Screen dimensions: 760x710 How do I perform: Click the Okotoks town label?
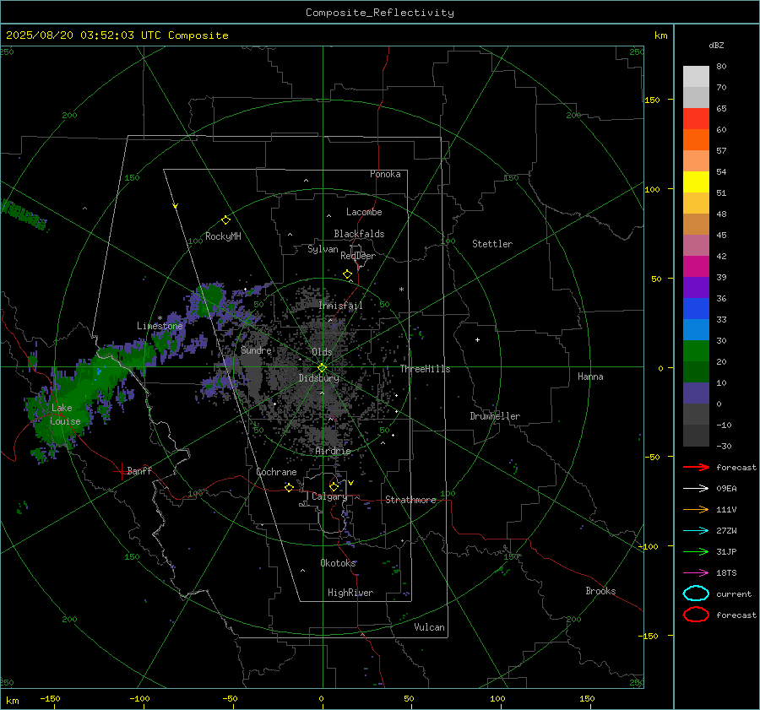pyautogui.click(x=338, y=563)
